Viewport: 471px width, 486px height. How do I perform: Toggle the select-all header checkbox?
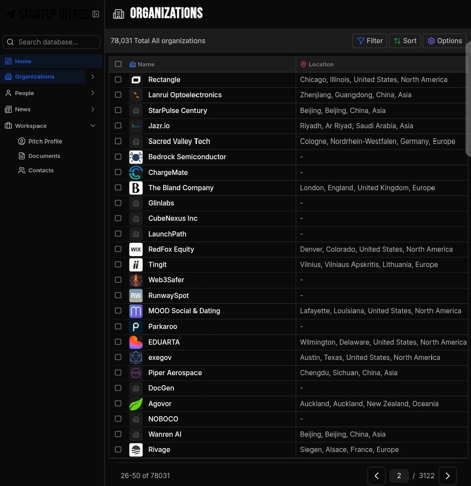click(118, 64)
